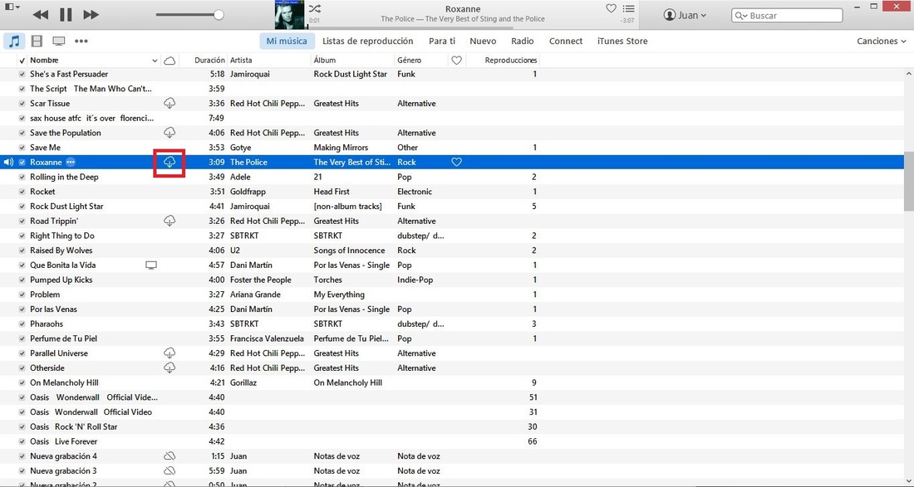Click the cloud status column header
The image size is (914, 487).
[x=170, y=60]
